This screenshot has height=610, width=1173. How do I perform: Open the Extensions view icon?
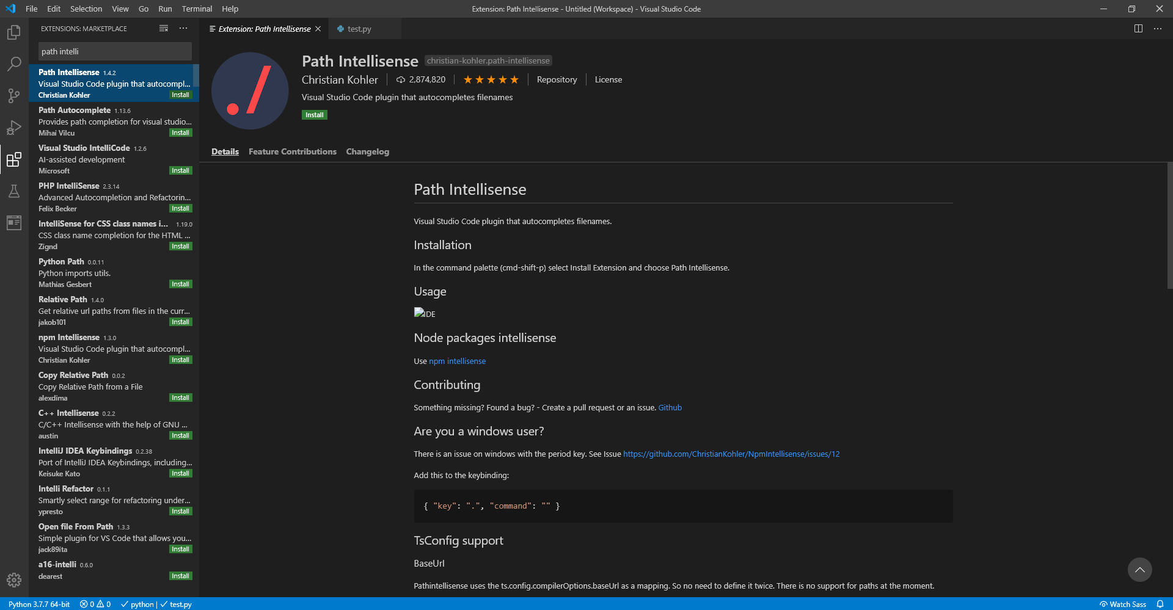14,159
